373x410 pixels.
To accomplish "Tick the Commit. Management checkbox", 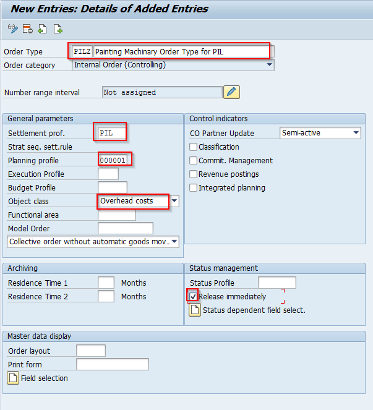I will [x=193, y=161].
